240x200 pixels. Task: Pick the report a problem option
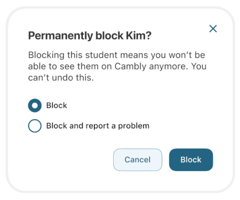point(35,126)
